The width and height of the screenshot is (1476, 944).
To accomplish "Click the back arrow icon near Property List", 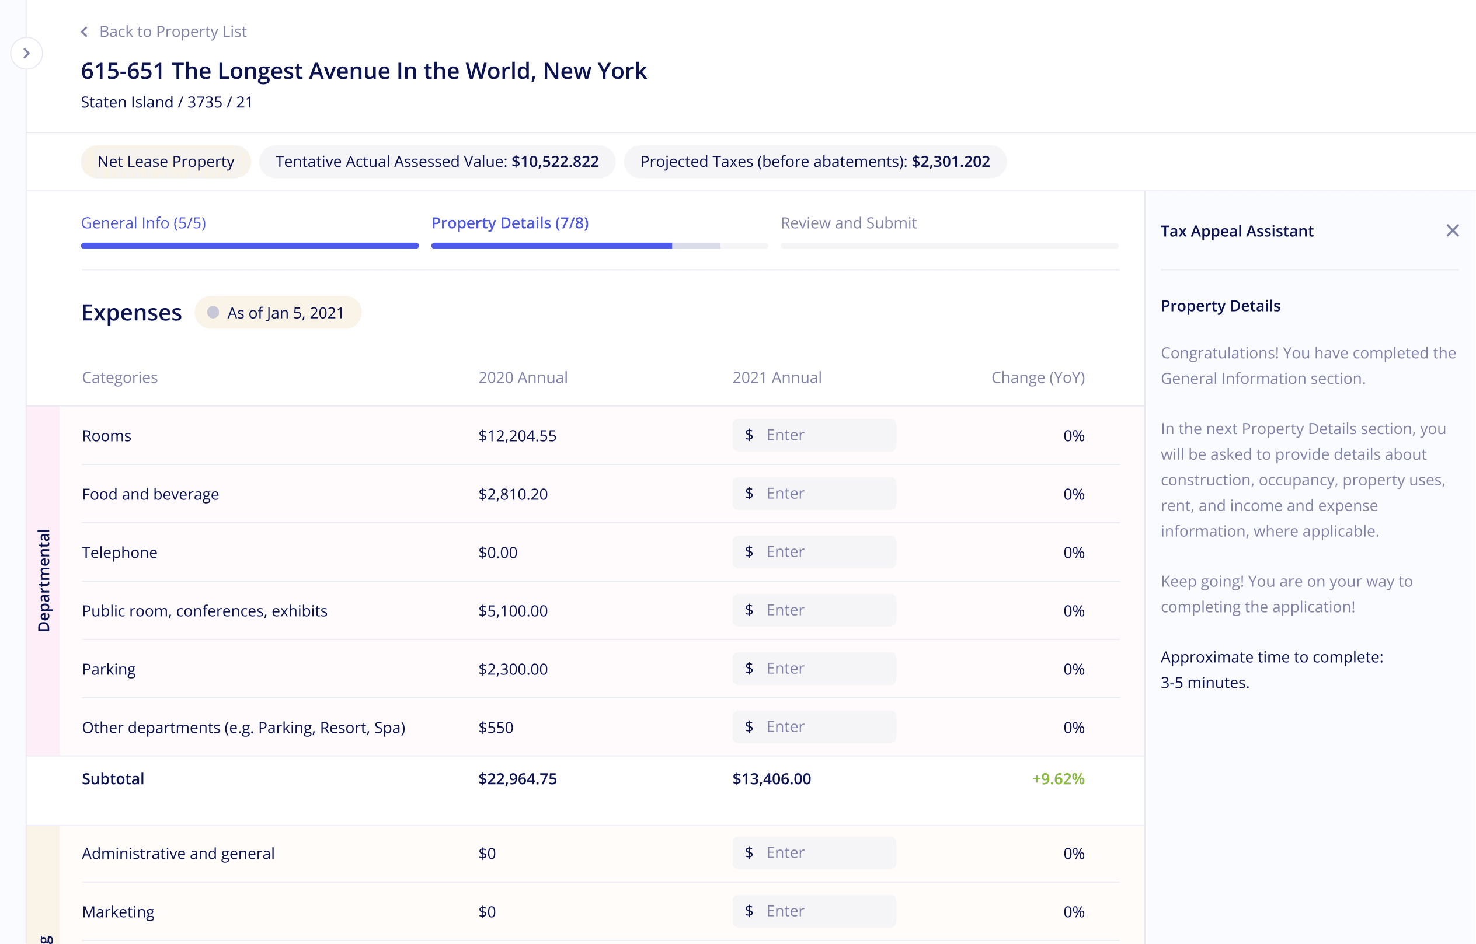I will pyautogui.click(x=85, y=32).
